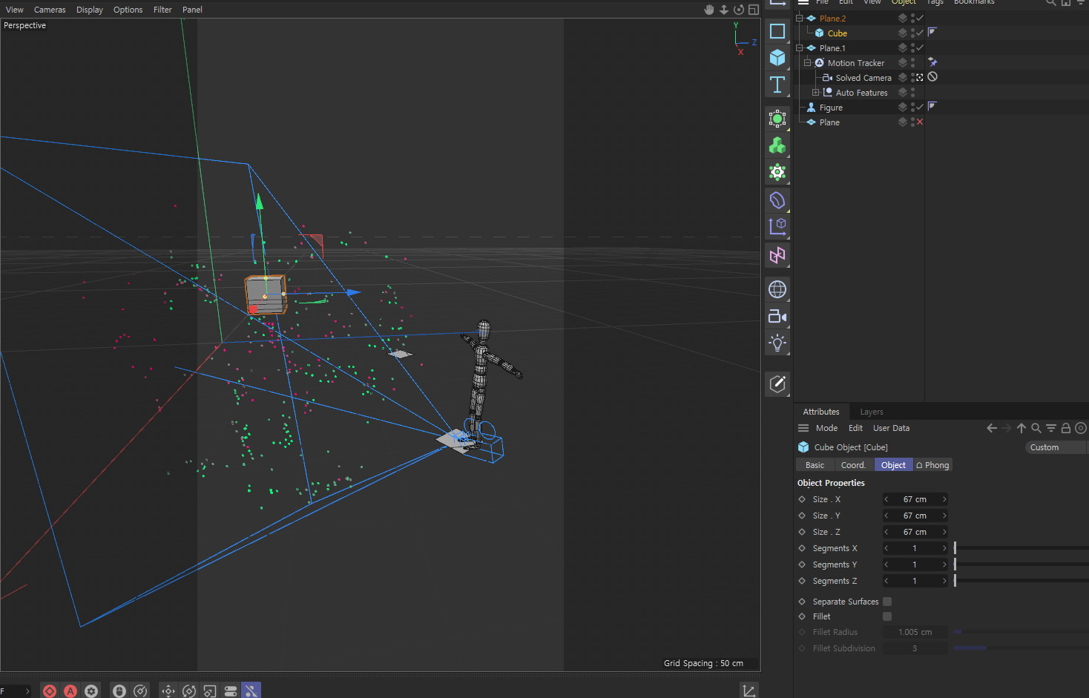Open the green Cloner generator icon
The width and height of the screenshot is (1089, 698).
tap(777, 145)
